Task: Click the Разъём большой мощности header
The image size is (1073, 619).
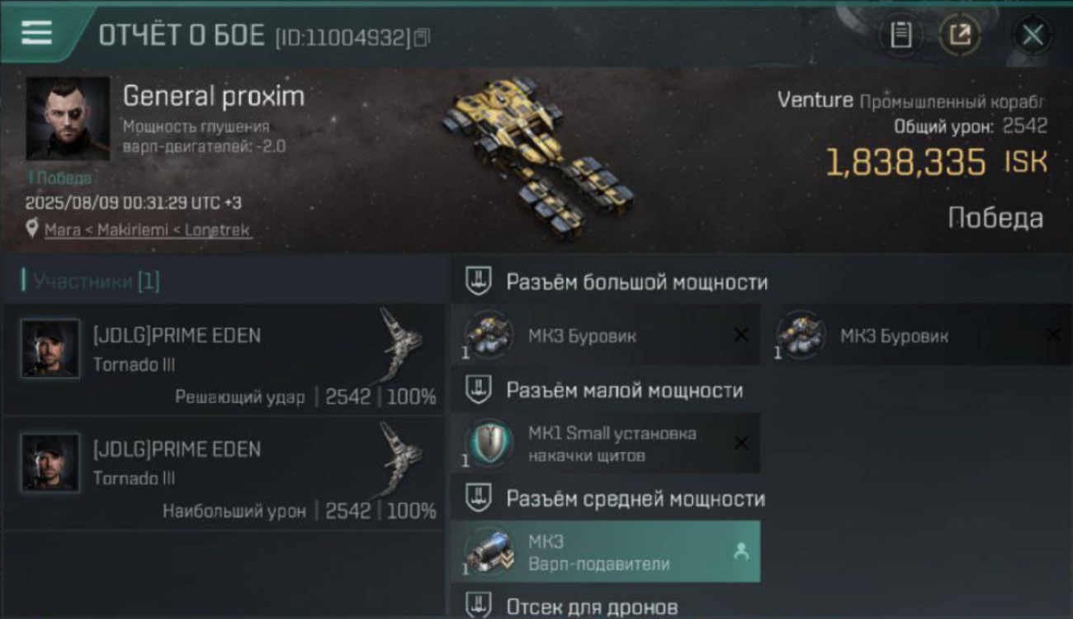Action: pos(636,282)
